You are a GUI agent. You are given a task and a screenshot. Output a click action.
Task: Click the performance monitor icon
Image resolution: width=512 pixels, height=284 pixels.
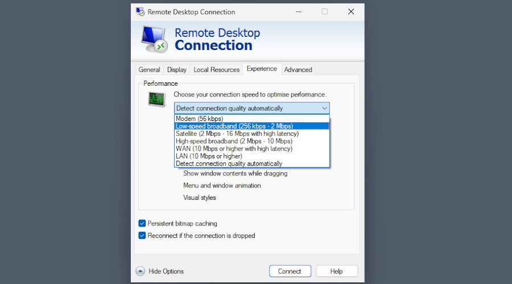157,99
